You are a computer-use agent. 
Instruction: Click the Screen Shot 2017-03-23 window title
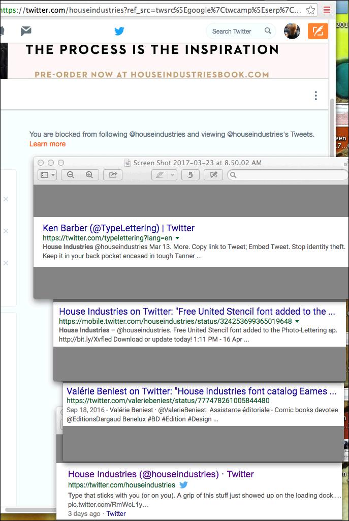197,163
